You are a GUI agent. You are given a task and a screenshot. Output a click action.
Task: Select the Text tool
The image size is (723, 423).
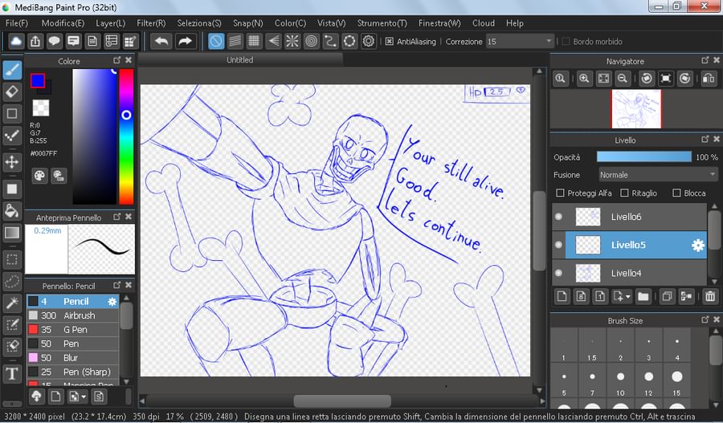tap(12, 373)
